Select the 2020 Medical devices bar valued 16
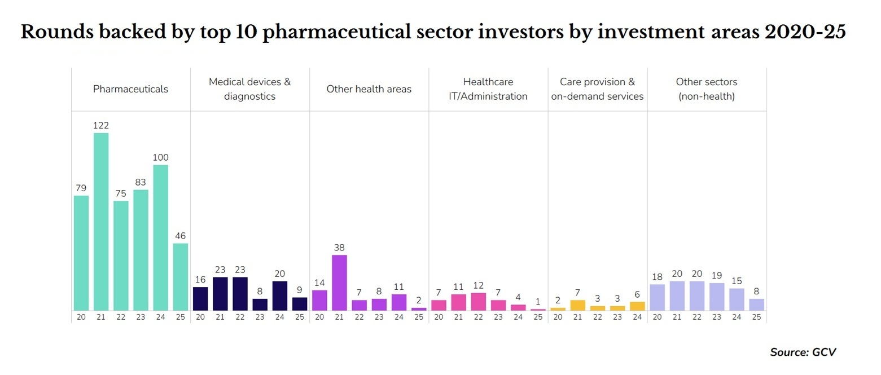 [x=200, y=299]
